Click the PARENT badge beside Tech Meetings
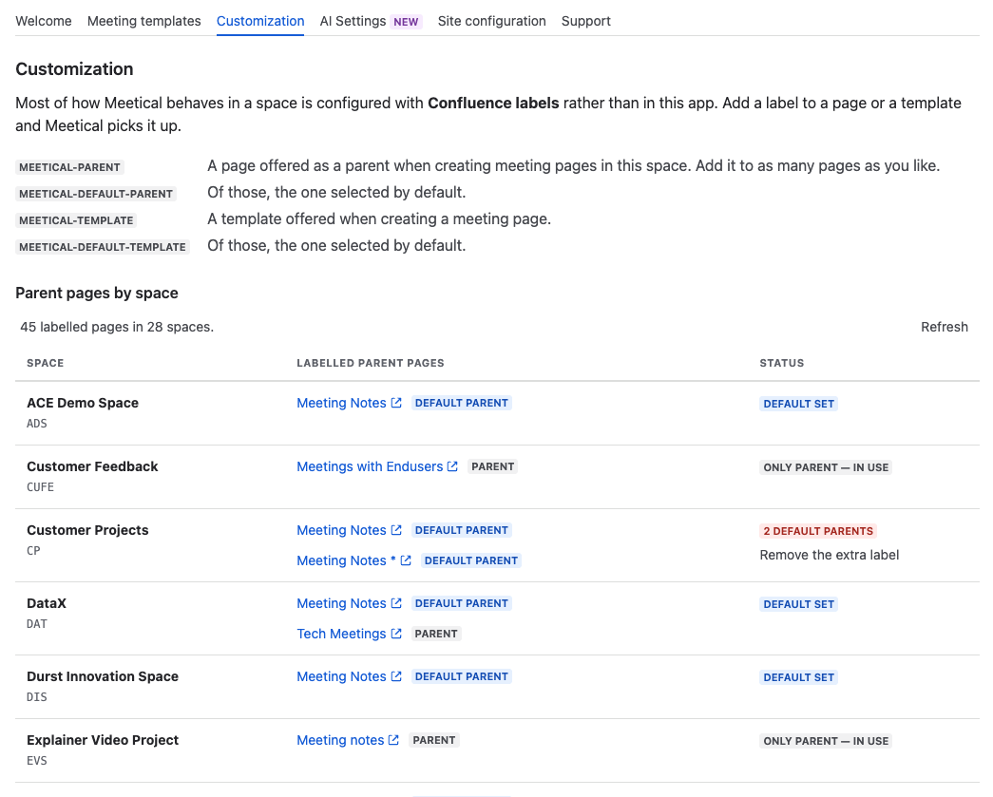993x797 pixels. pos(436,634)
